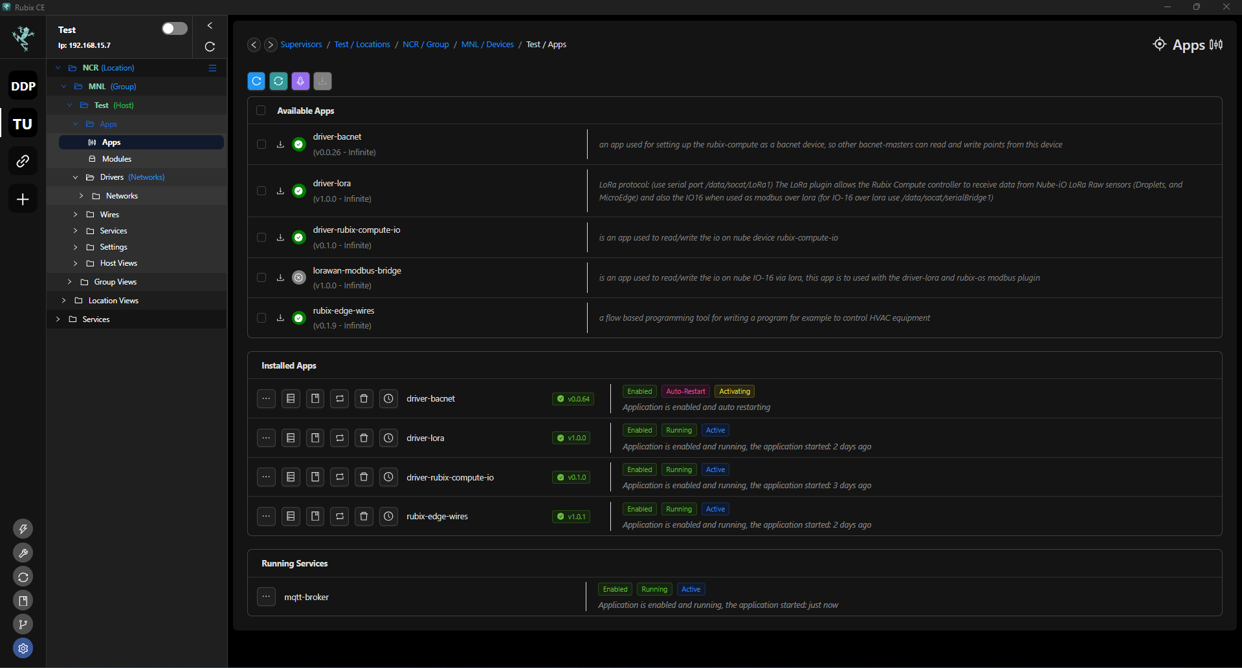Select the highlighted Apps tree item
The image size is (1242, 668).
141,142
